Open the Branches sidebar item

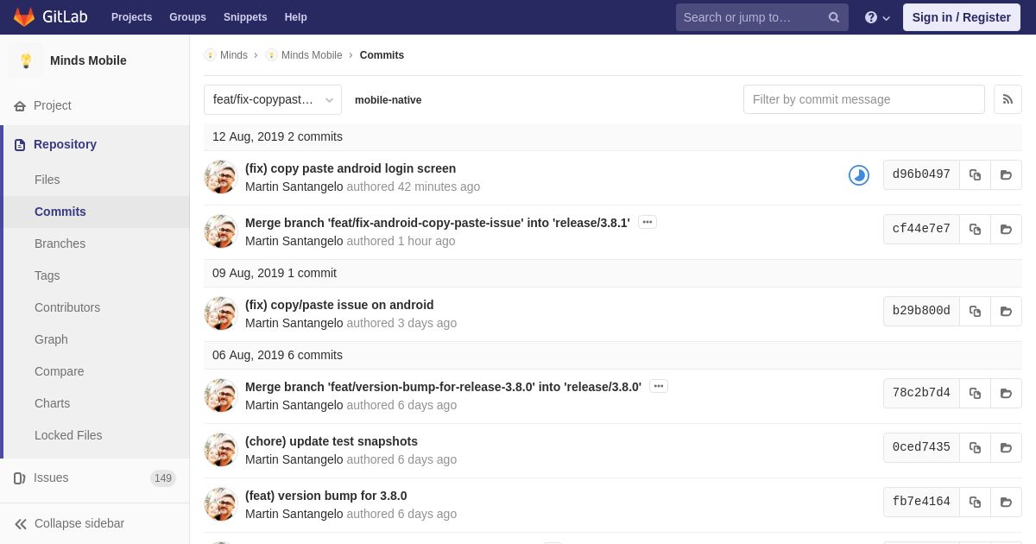tap(60, 244)
